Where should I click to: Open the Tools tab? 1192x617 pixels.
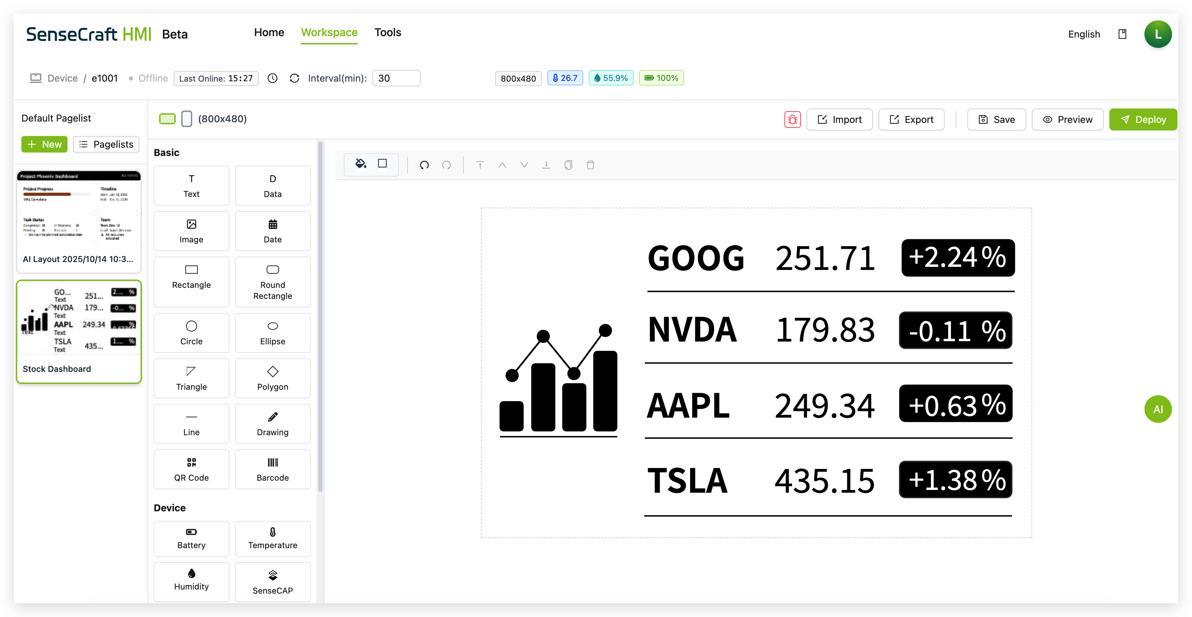(387, 32)
